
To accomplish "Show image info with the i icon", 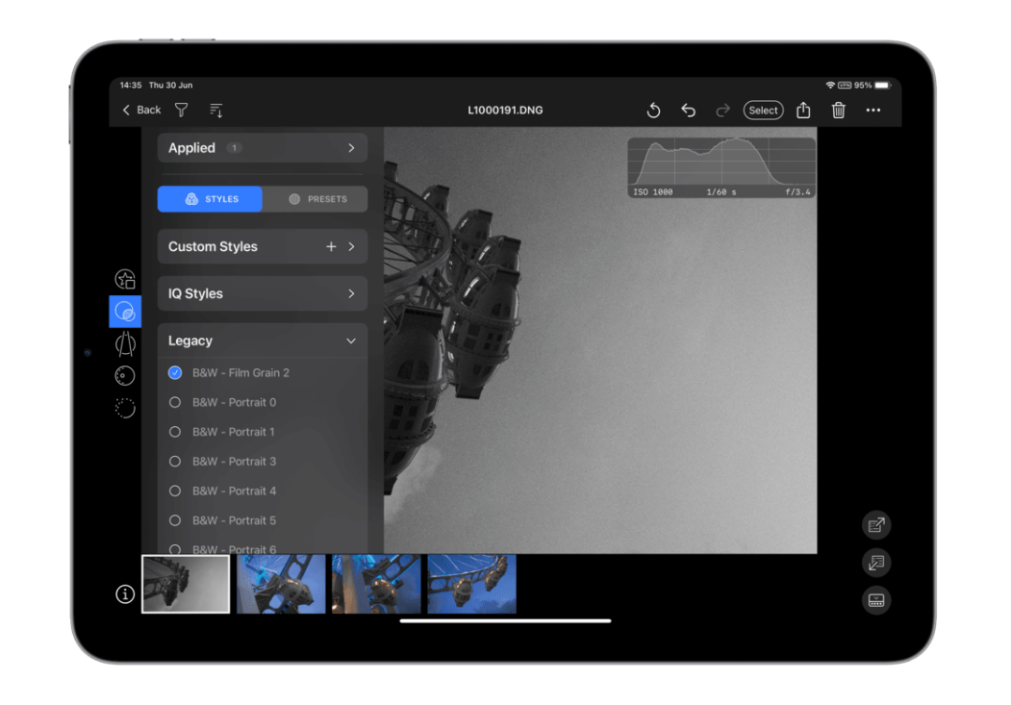I will click(125, 595).
